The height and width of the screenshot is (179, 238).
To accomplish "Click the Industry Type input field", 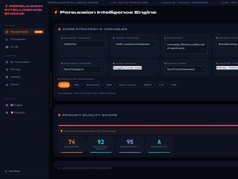I will (x=227, y=68).
